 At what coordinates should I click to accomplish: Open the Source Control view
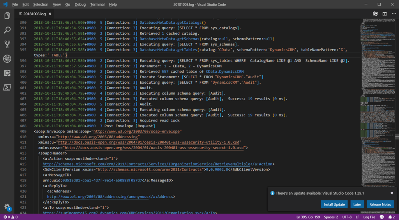pos(7,44)
